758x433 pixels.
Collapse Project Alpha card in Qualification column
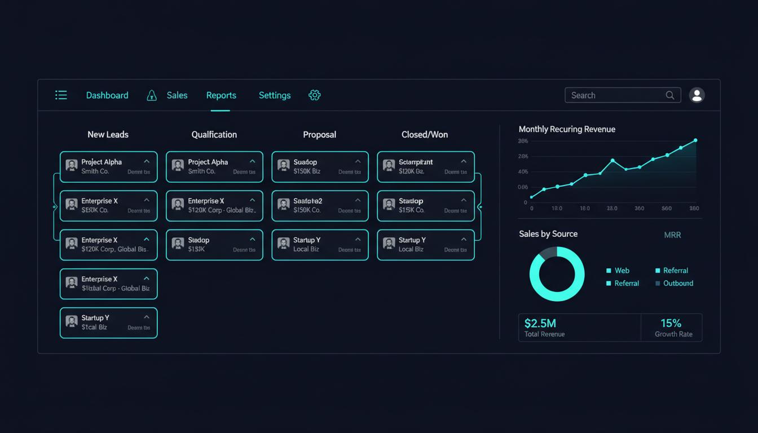click(x=252, y=161)
